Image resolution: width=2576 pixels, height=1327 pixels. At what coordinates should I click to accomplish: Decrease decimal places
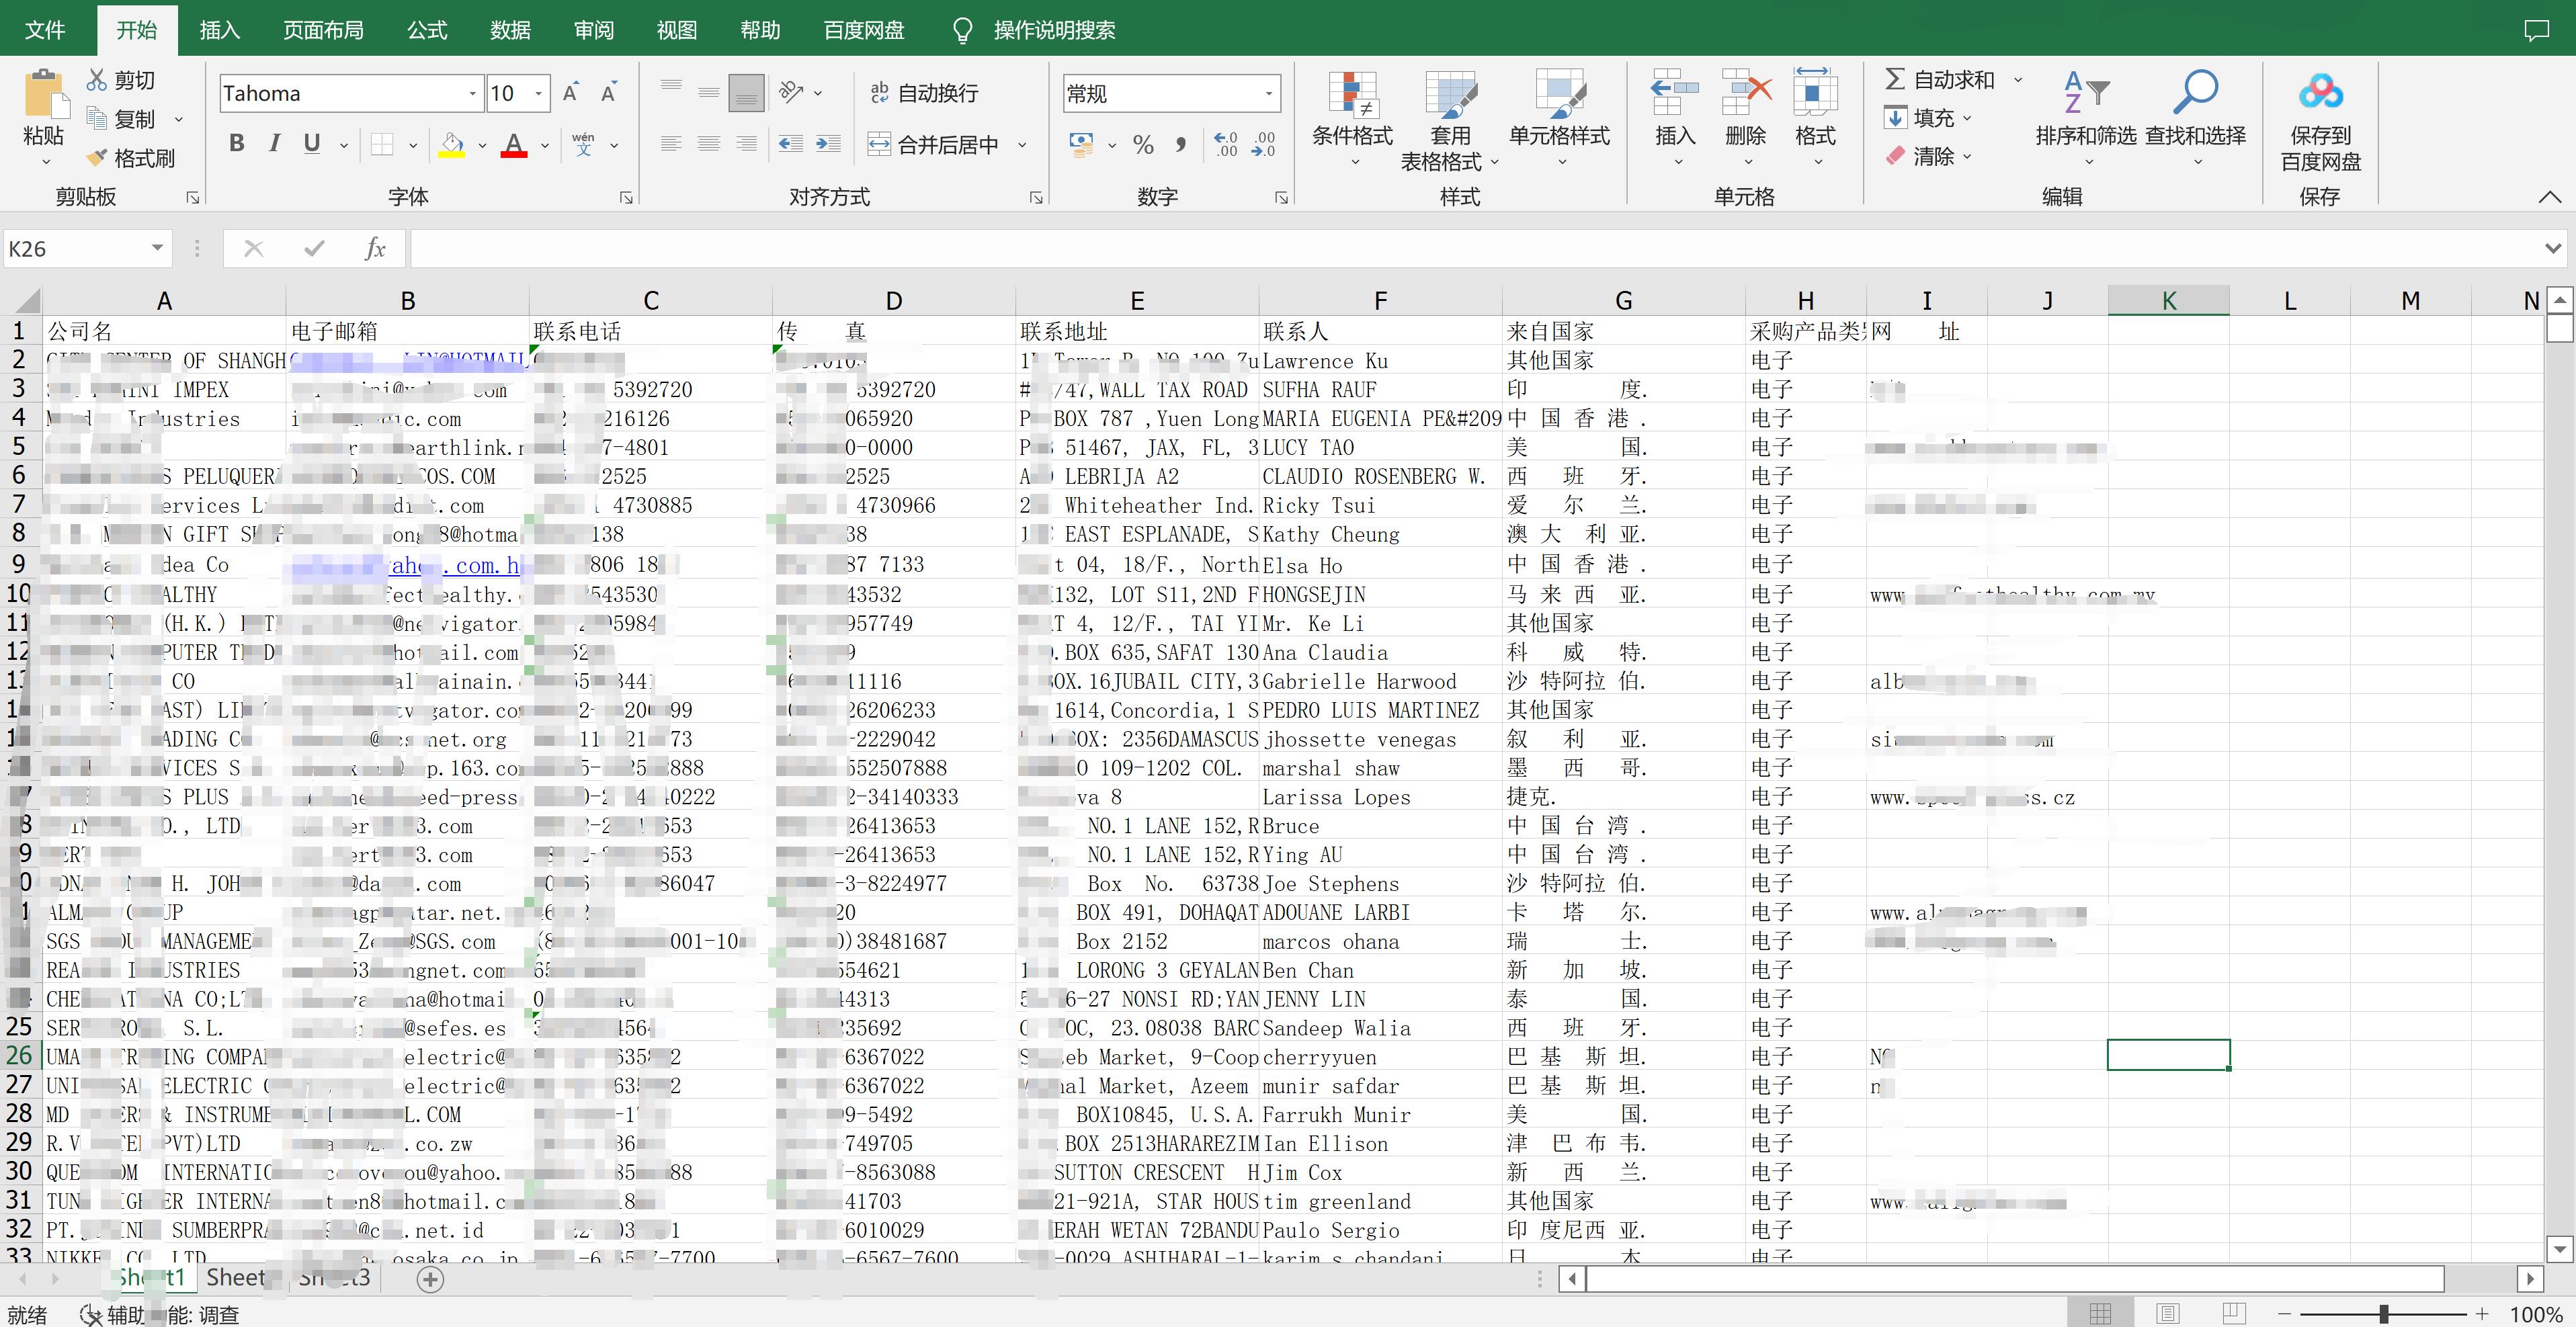1263,145
